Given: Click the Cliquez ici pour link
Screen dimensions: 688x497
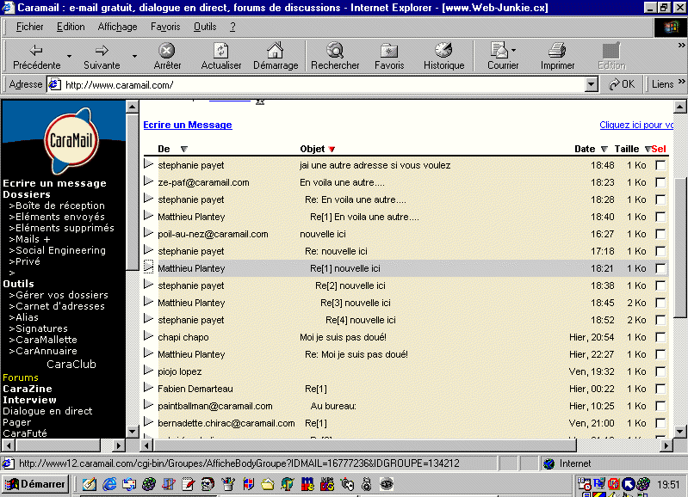Looking at the screenshot, I should click(x=636, y=125).
